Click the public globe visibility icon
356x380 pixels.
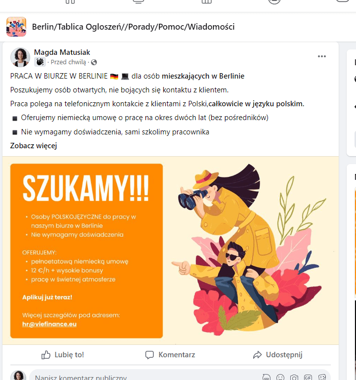click(94, 63)
